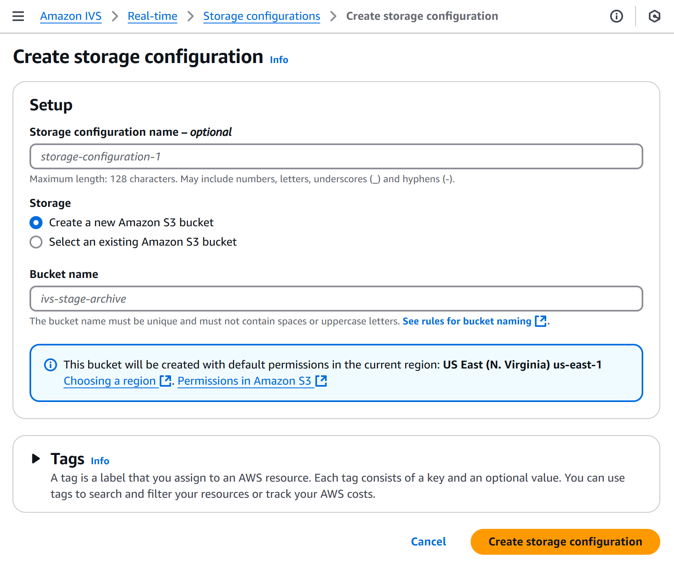Viewport: 674px width, 562px height.
Task: Choose Select an existing Amazon S3 bucket
Action: 36,242
